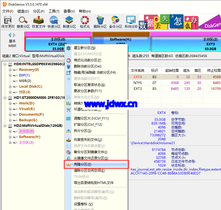The width and height of the screenshot is (221, 210).
Task: Click the DiskGenius app logo icon
Action: click(x=5, y=4)
